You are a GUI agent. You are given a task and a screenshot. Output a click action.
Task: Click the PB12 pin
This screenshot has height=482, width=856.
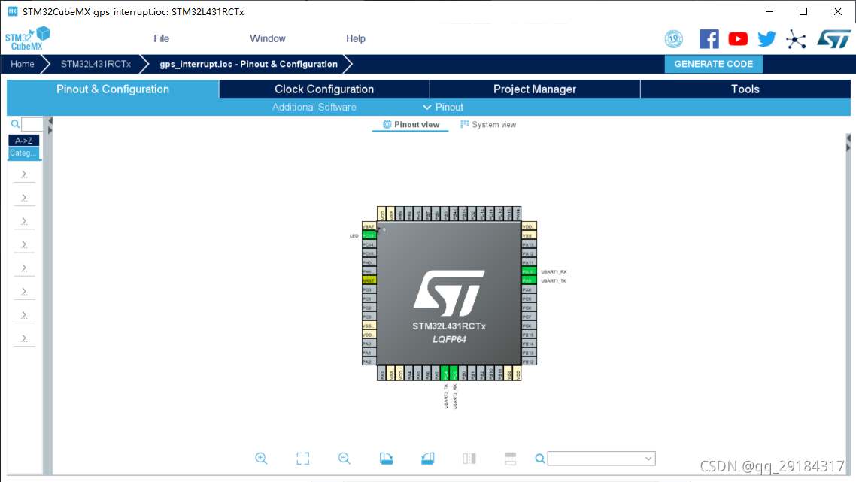(529, 362)
